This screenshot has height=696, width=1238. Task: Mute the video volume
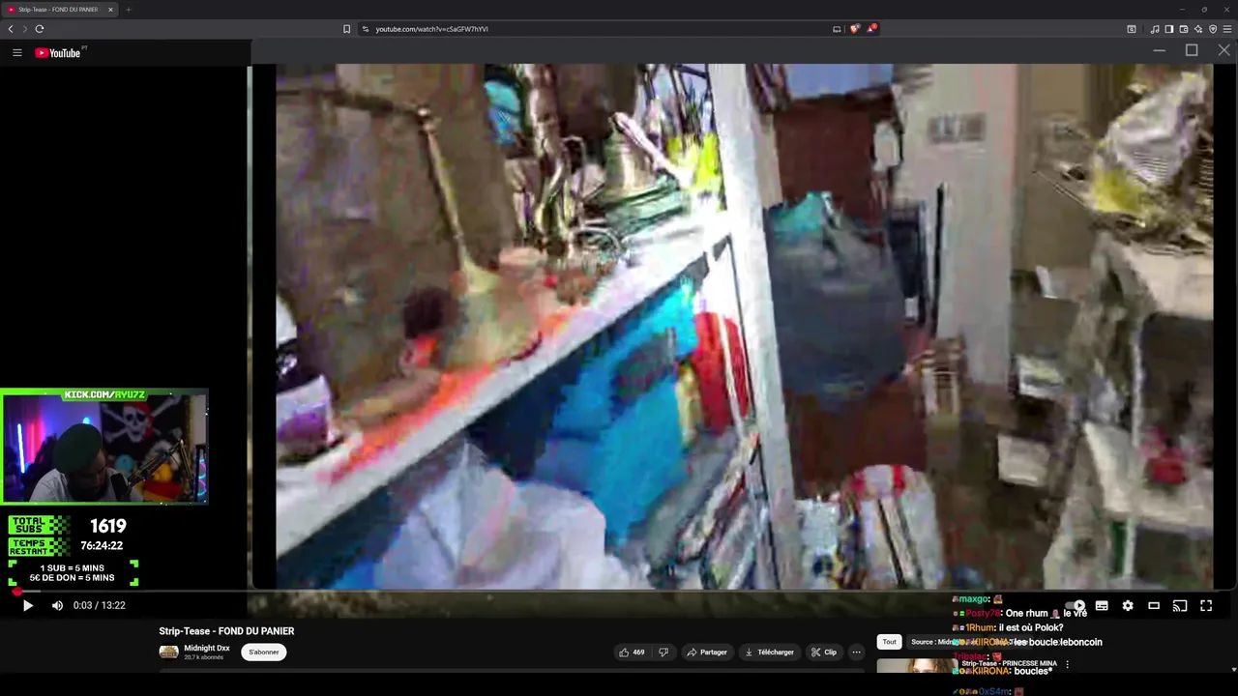(57, 605)
